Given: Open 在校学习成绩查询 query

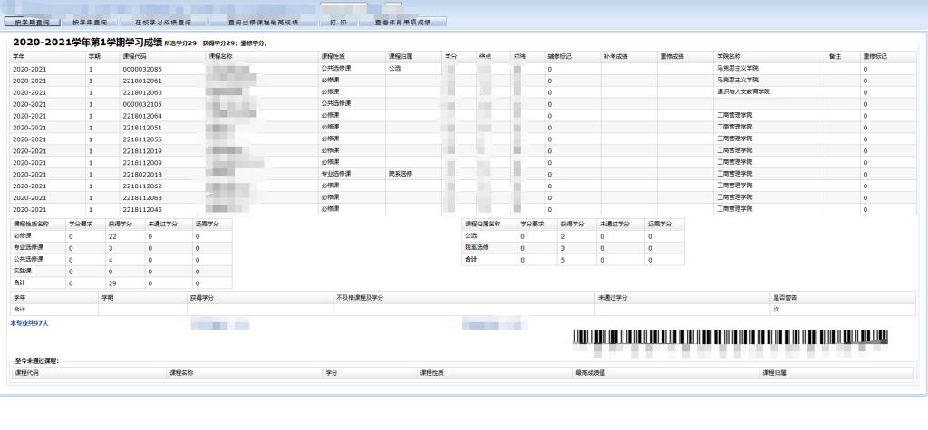Looking at the screenshot, I should click(162, 22).
